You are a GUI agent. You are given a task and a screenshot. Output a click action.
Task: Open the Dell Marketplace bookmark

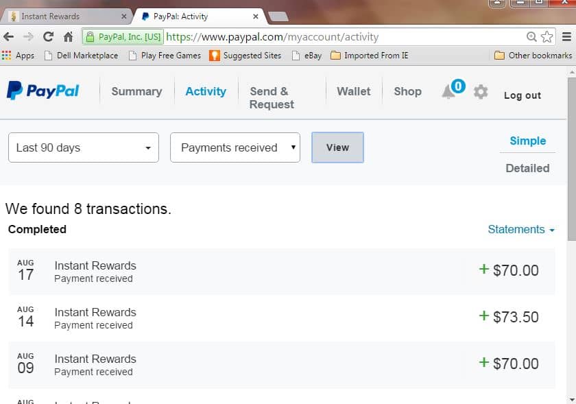pyautogui.click(x=81, y=56)
